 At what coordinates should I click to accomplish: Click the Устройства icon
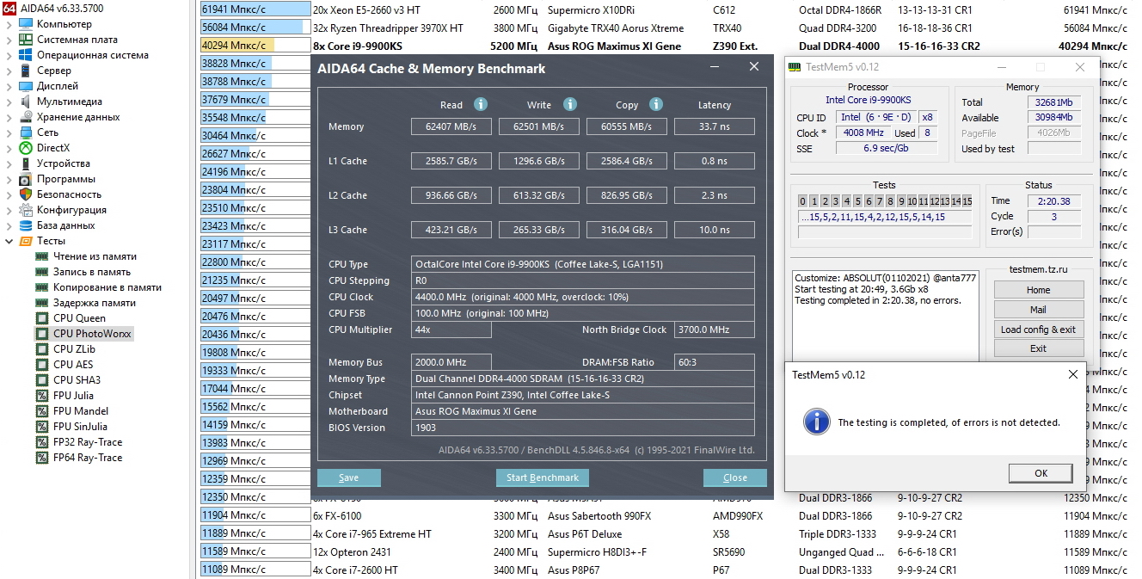pyautogui.click(x=26, y=163)
